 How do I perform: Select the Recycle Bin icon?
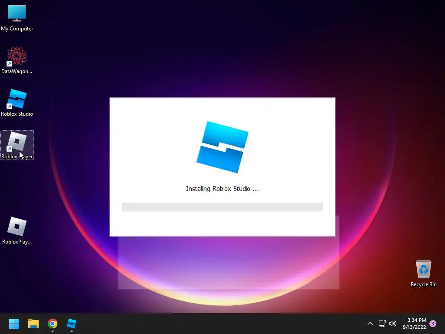pyautogui.click(x=423, y=274)
